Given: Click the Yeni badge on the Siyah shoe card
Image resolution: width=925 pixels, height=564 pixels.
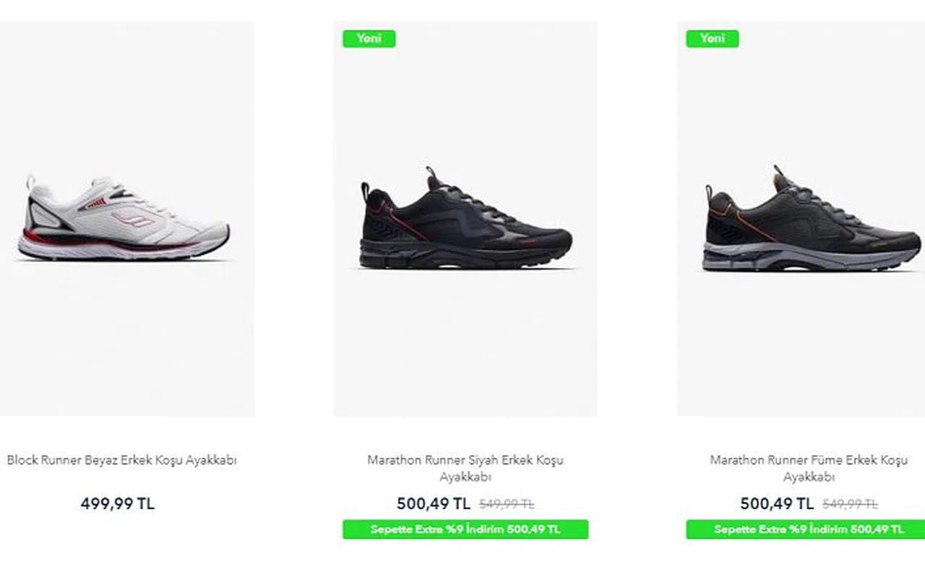Looking at the screenshot, I should (369, 38).
